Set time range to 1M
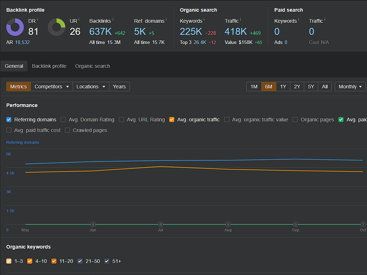Image resolution: width=367 pixels, height=275 pixels. click(x=254, y=87)
